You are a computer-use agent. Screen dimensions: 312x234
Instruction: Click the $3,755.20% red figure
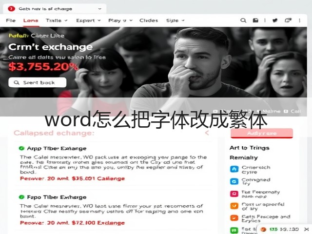[x=43, y=67]
